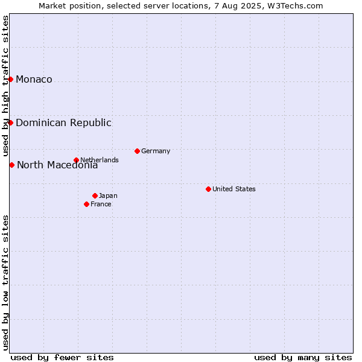362x362 pixels.
Task: Click the 'used by low traffic sites' axis label
Action: 5,283
